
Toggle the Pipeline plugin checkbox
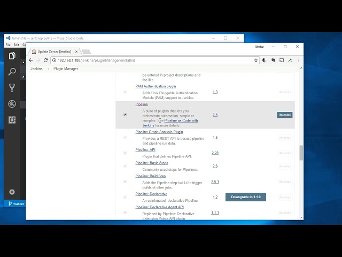coord(125,115)
